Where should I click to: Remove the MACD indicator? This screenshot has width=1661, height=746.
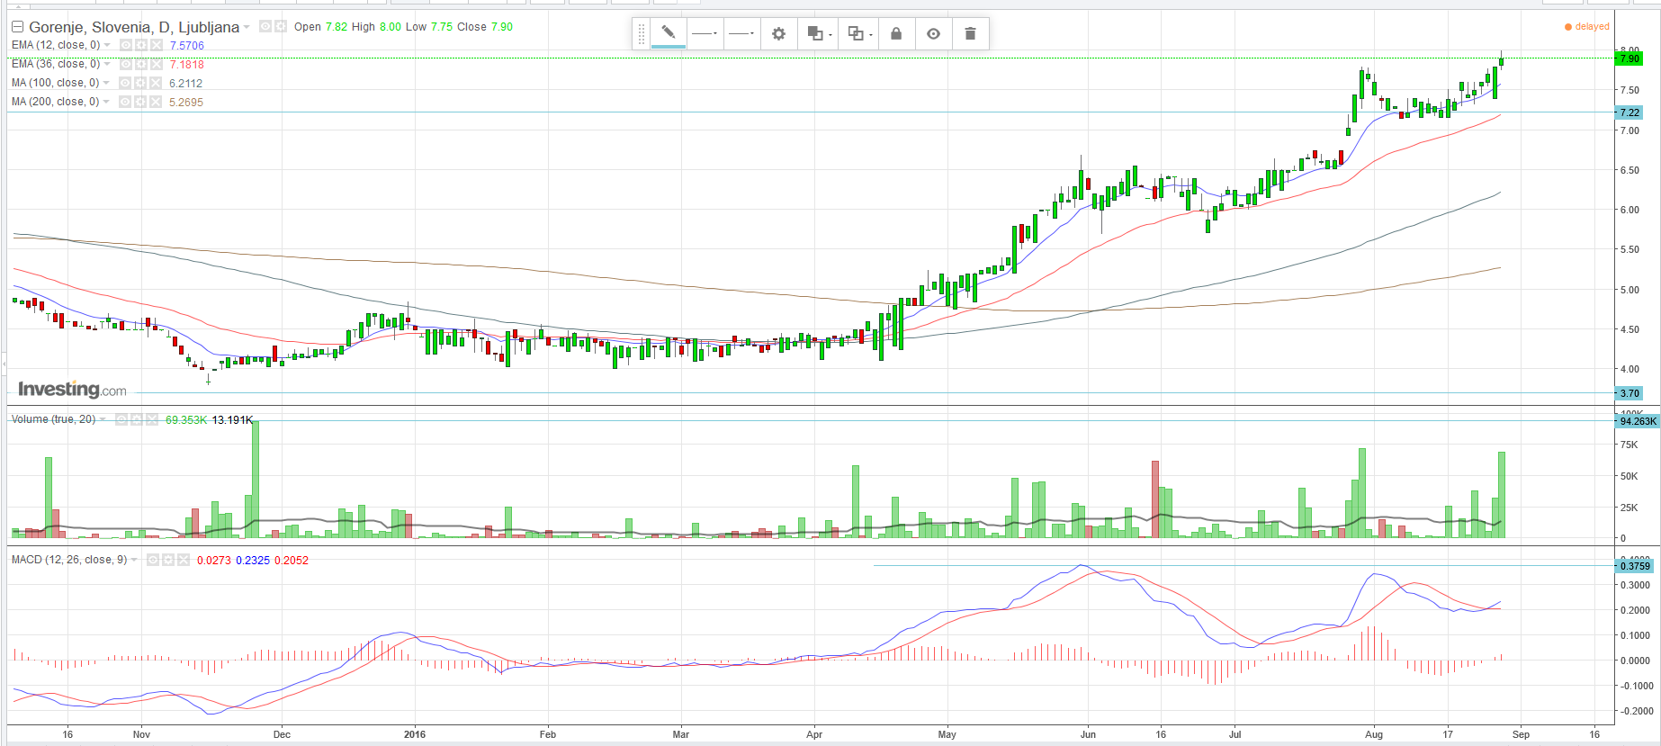coord(184,560)
